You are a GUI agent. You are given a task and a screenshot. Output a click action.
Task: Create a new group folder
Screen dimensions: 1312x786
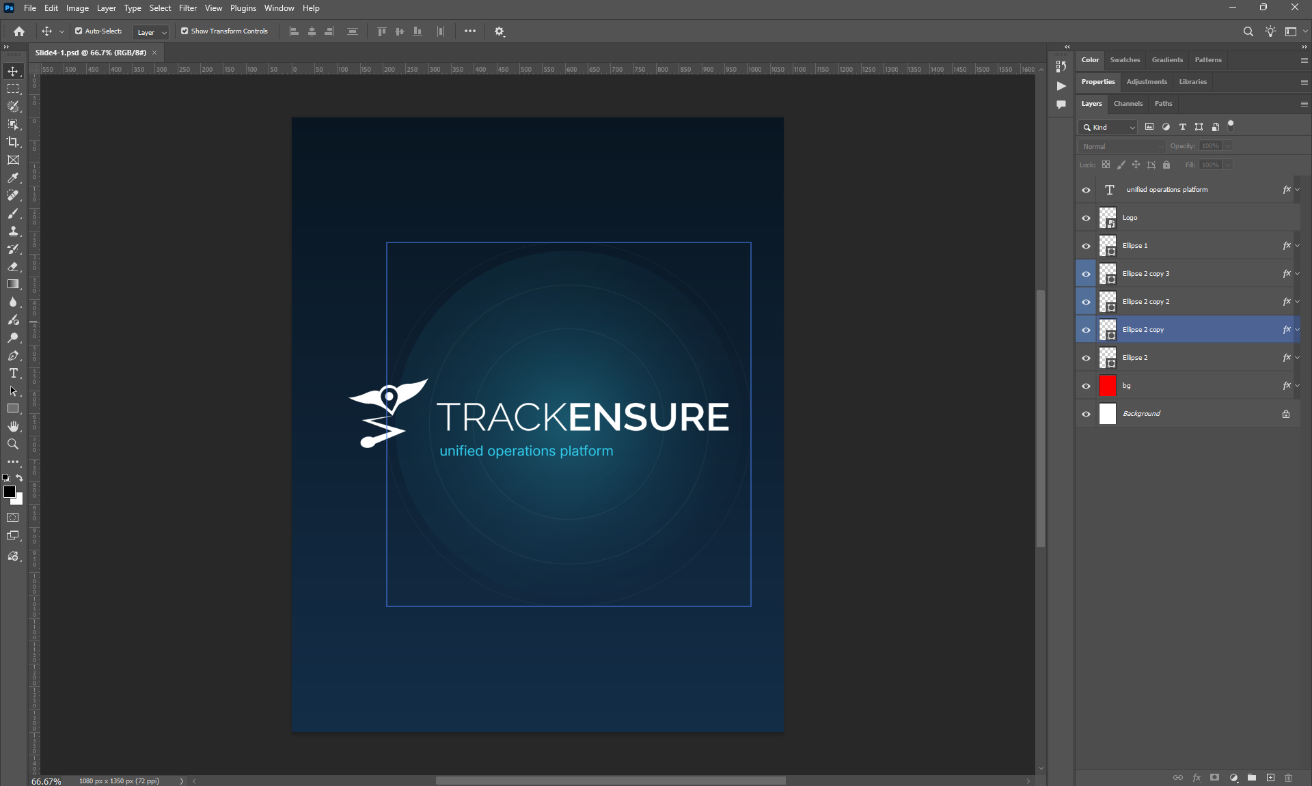(1252, 777)
